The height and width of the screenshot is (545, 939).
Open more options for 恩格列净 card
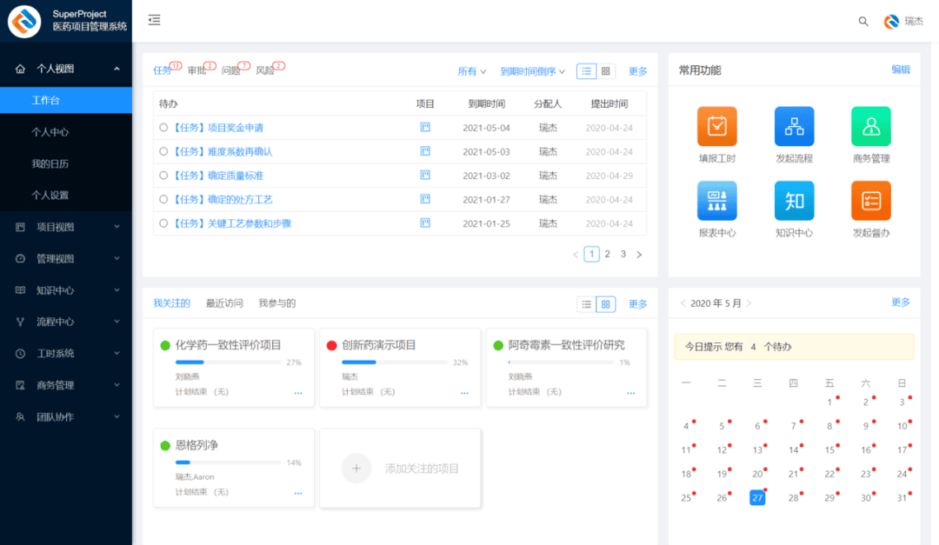tap(298, 493)
